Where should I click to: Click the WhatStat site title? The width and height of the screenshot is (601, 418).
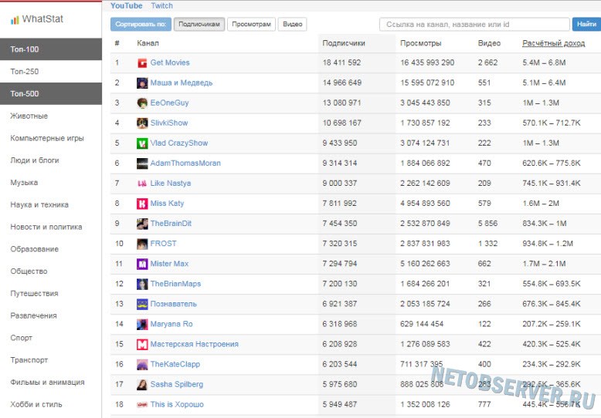coord(42,19)
